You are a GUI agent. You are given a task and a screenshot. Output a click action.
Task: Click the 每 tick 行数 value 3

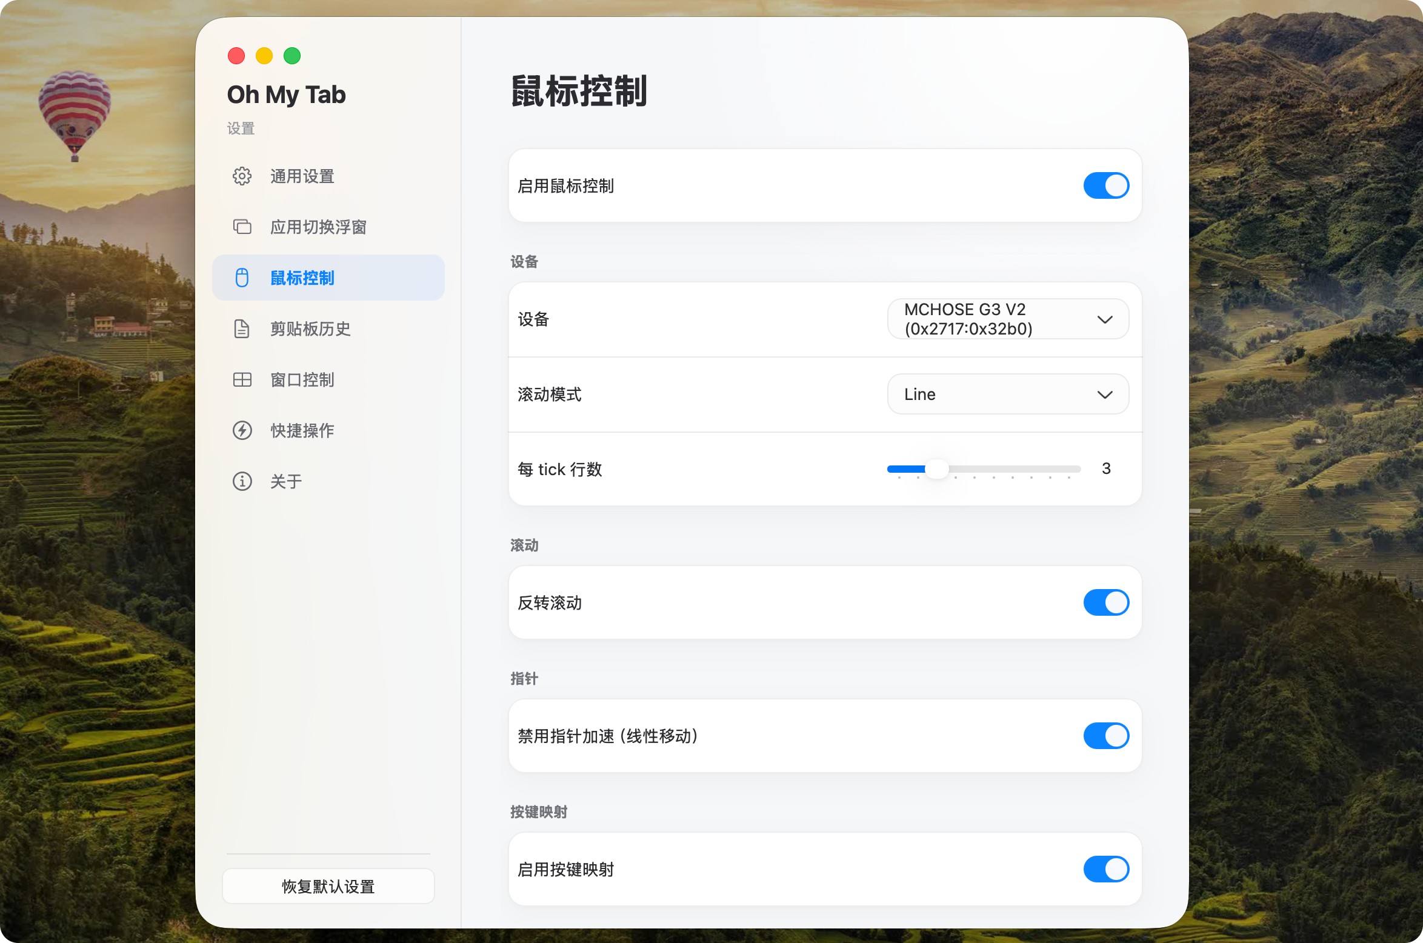pyautogui.click(x=1106, y=468)
